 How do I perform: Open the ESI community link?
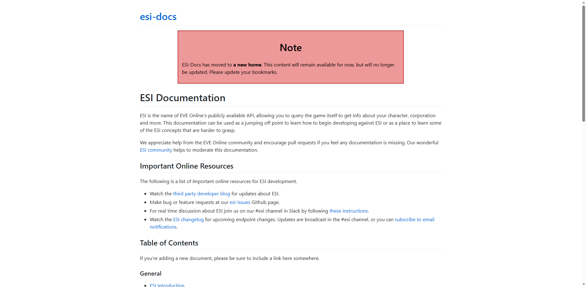(x=156, y=150)
